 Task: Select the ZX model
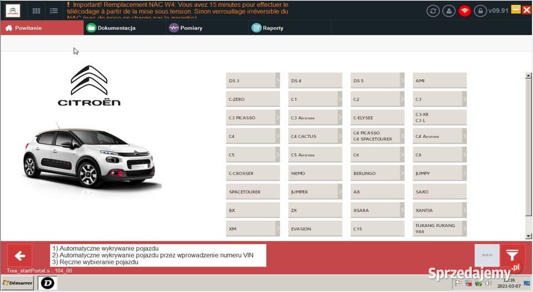pyautogui.click(x=315, y=210)
